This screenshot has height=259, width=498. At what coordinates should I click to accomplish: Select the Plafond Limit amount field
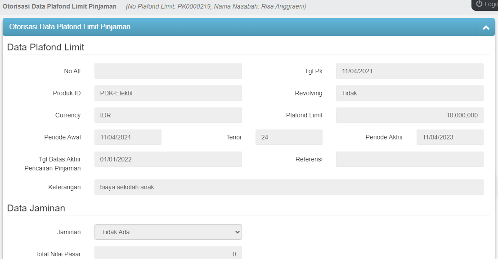(409, 115)
